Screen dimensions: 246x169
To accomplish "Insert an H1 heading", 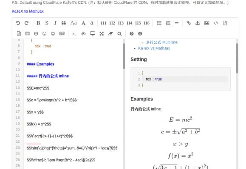I will tap(104, 23).
